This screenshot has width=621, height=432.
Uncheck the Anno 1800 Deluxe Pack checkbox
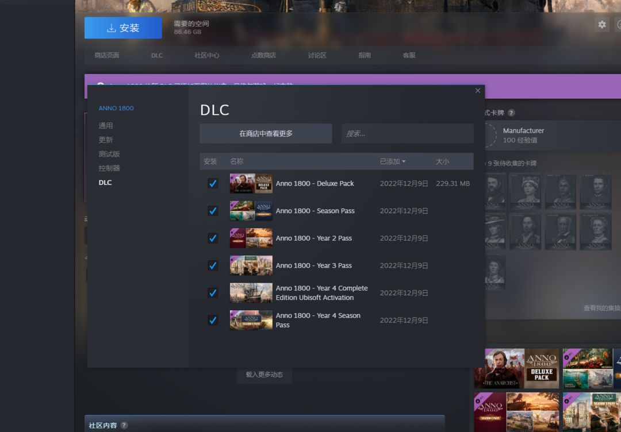[213, 183]
